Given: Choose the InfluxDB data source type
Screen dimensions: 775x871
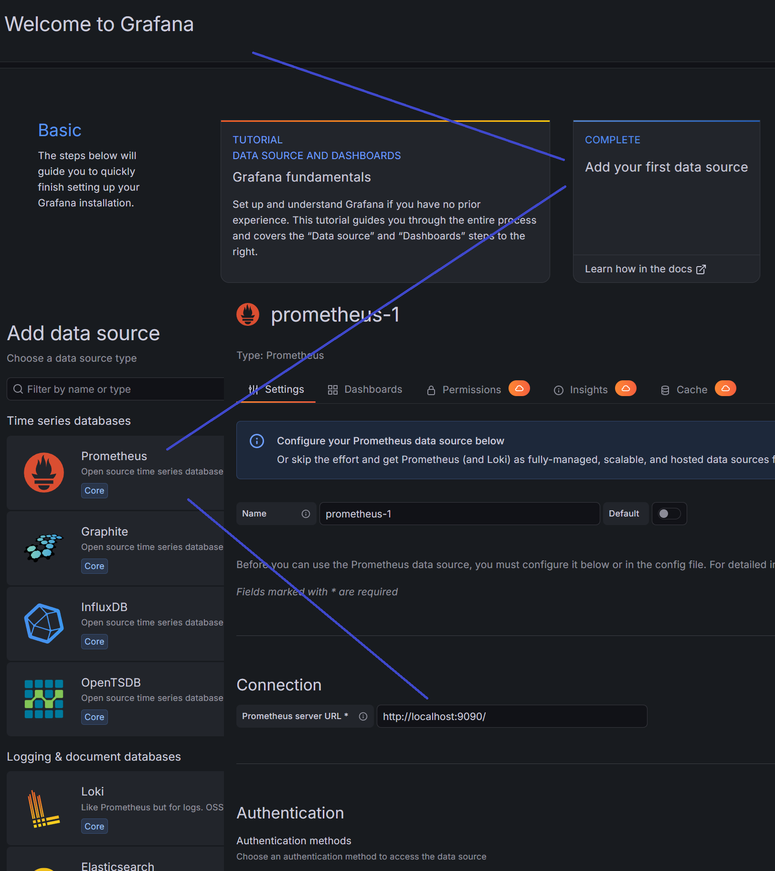Looking at the screenshot, I should click(116, 624).
